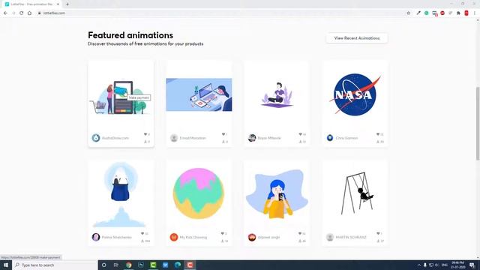Open author avatar on Make payment card

pyautogui.click(x=96, y=138)
